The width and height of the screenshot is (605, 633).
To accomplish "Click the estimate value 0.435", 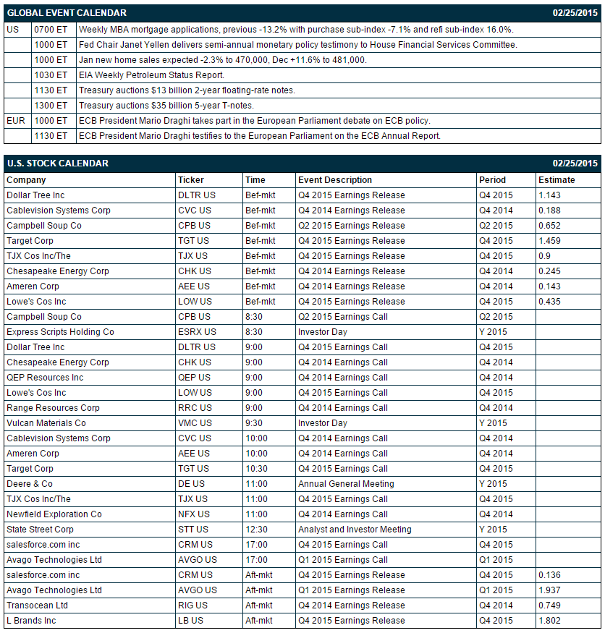I will (x=549, y=302).
